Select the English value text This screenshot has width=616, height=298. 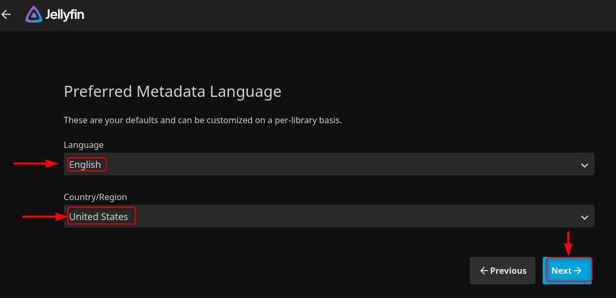[x=85, y=165]
